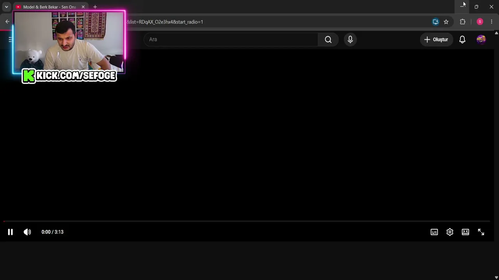The width and height of the screenshot is (499, 280).
Task: Open the YouTube account avatar menu
Action: click(481, 39)
